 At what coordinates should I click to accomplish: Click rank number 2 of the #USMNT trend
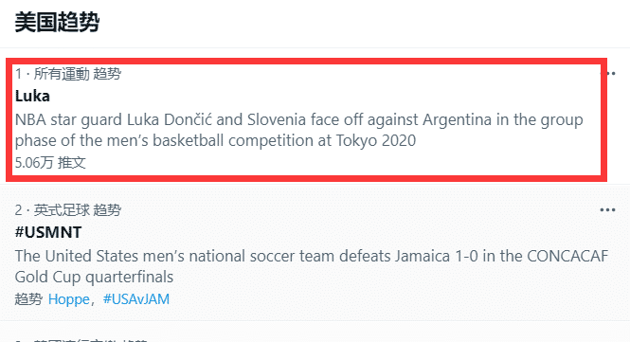19,210
